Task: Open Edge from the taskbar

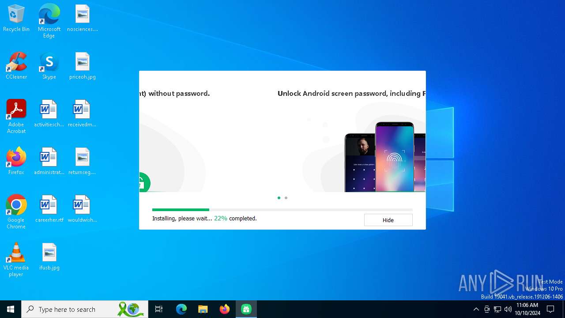Action: pyautogui.click(x=181, y=309)
